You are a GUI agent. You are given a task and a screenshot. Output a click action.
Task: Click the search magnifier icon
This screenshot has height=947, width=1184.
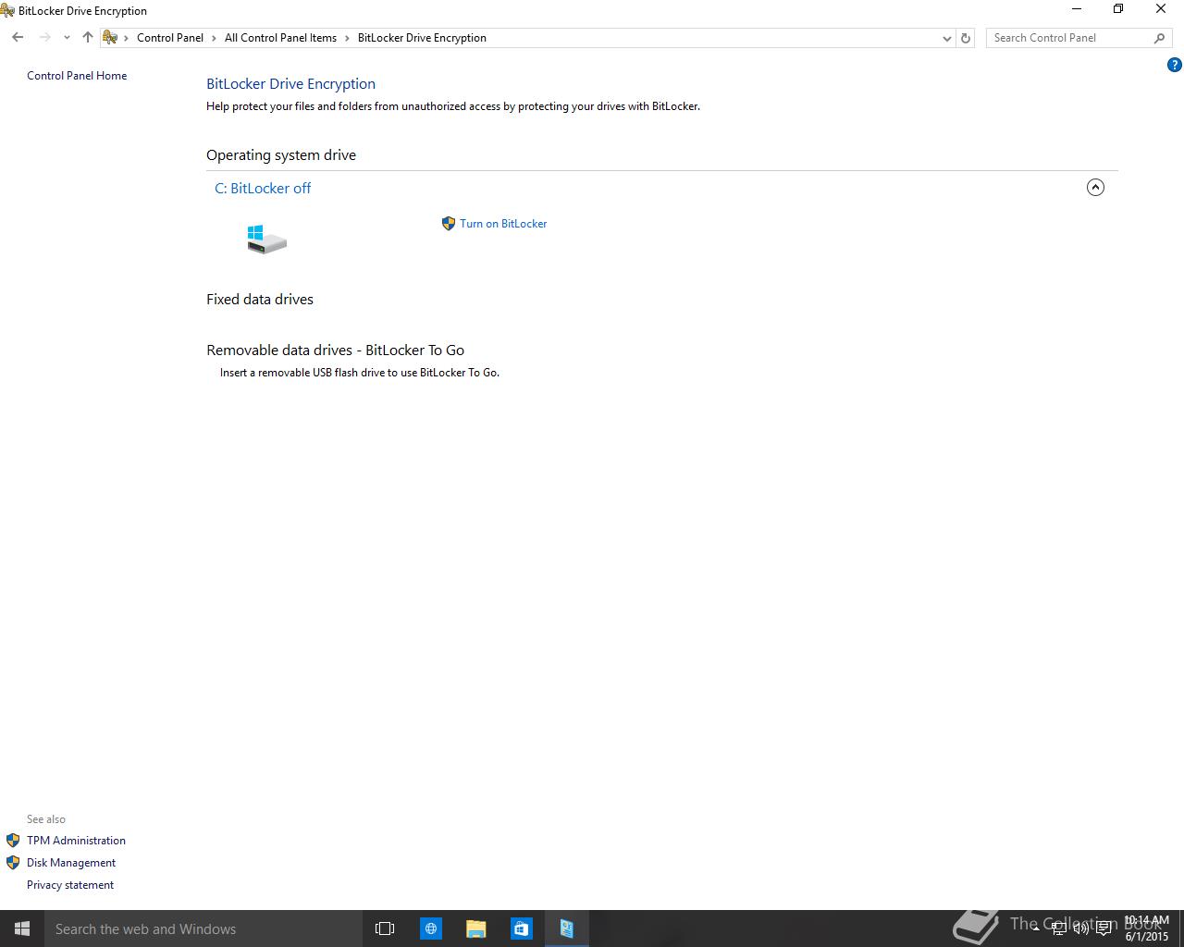[1159, 38]
